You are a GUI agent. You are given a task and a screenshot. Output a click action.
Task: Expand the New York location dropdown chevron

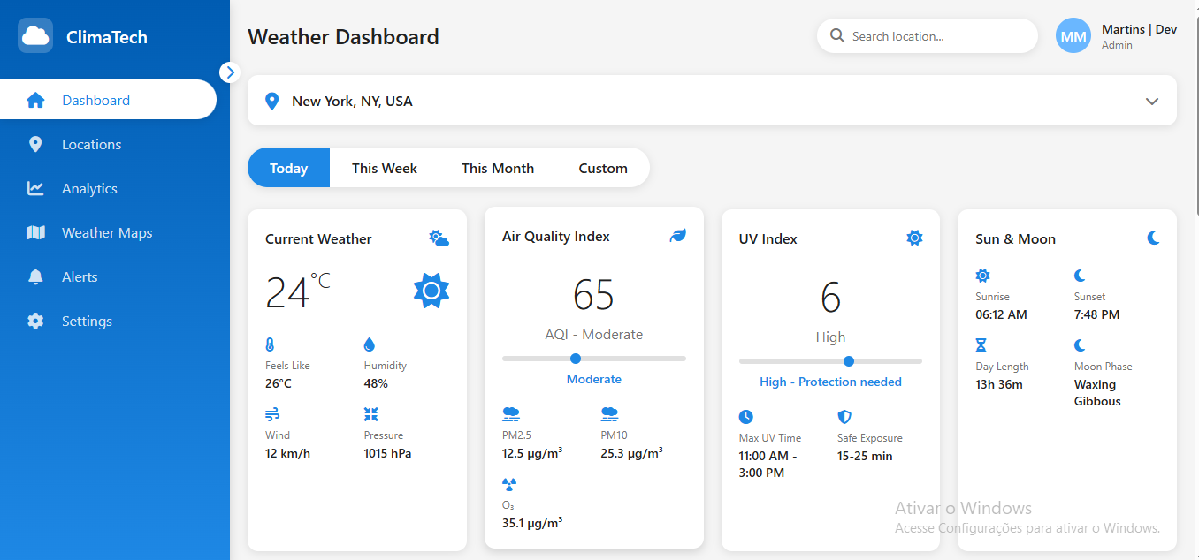point(1152,102)
